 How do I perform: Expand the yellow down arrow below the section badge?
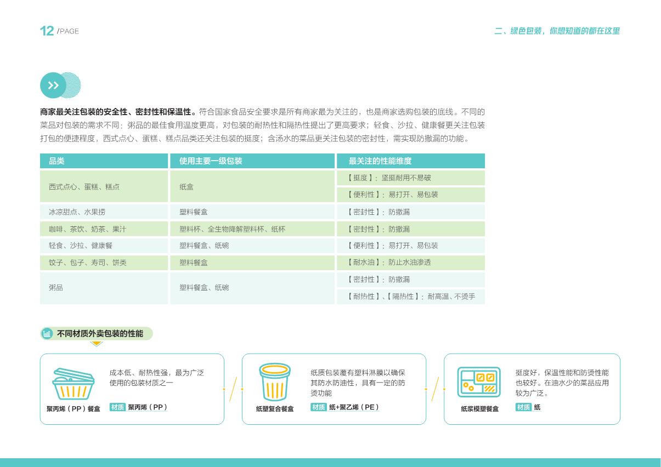(97, 343)
